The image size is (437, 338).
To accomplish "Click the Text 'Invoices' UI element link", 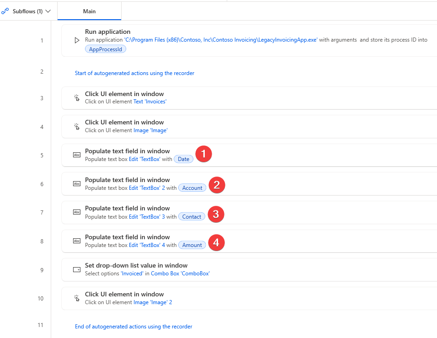I will 150,102.
